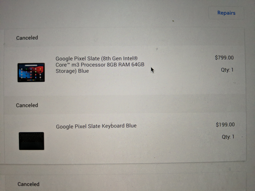This screenshot has width=255, height=191.
Task: Click the third Canceled label at bottom
Action: 28,184
